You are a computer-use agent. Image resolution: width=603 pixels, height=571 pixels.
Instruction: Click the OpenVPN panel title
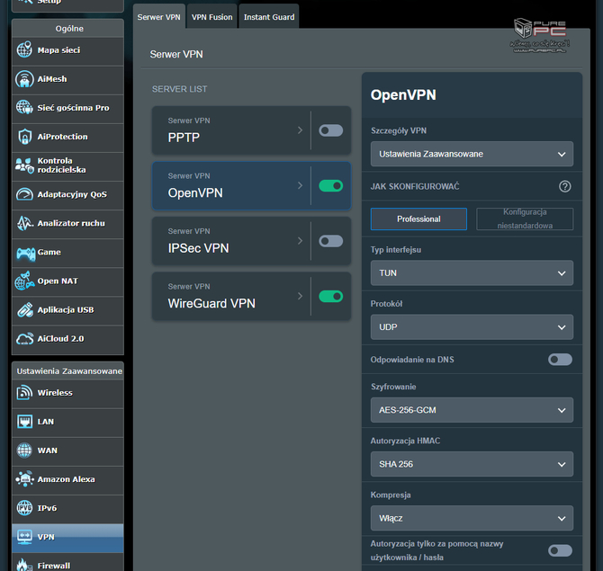pyautogui.click(x=403, y=95)
